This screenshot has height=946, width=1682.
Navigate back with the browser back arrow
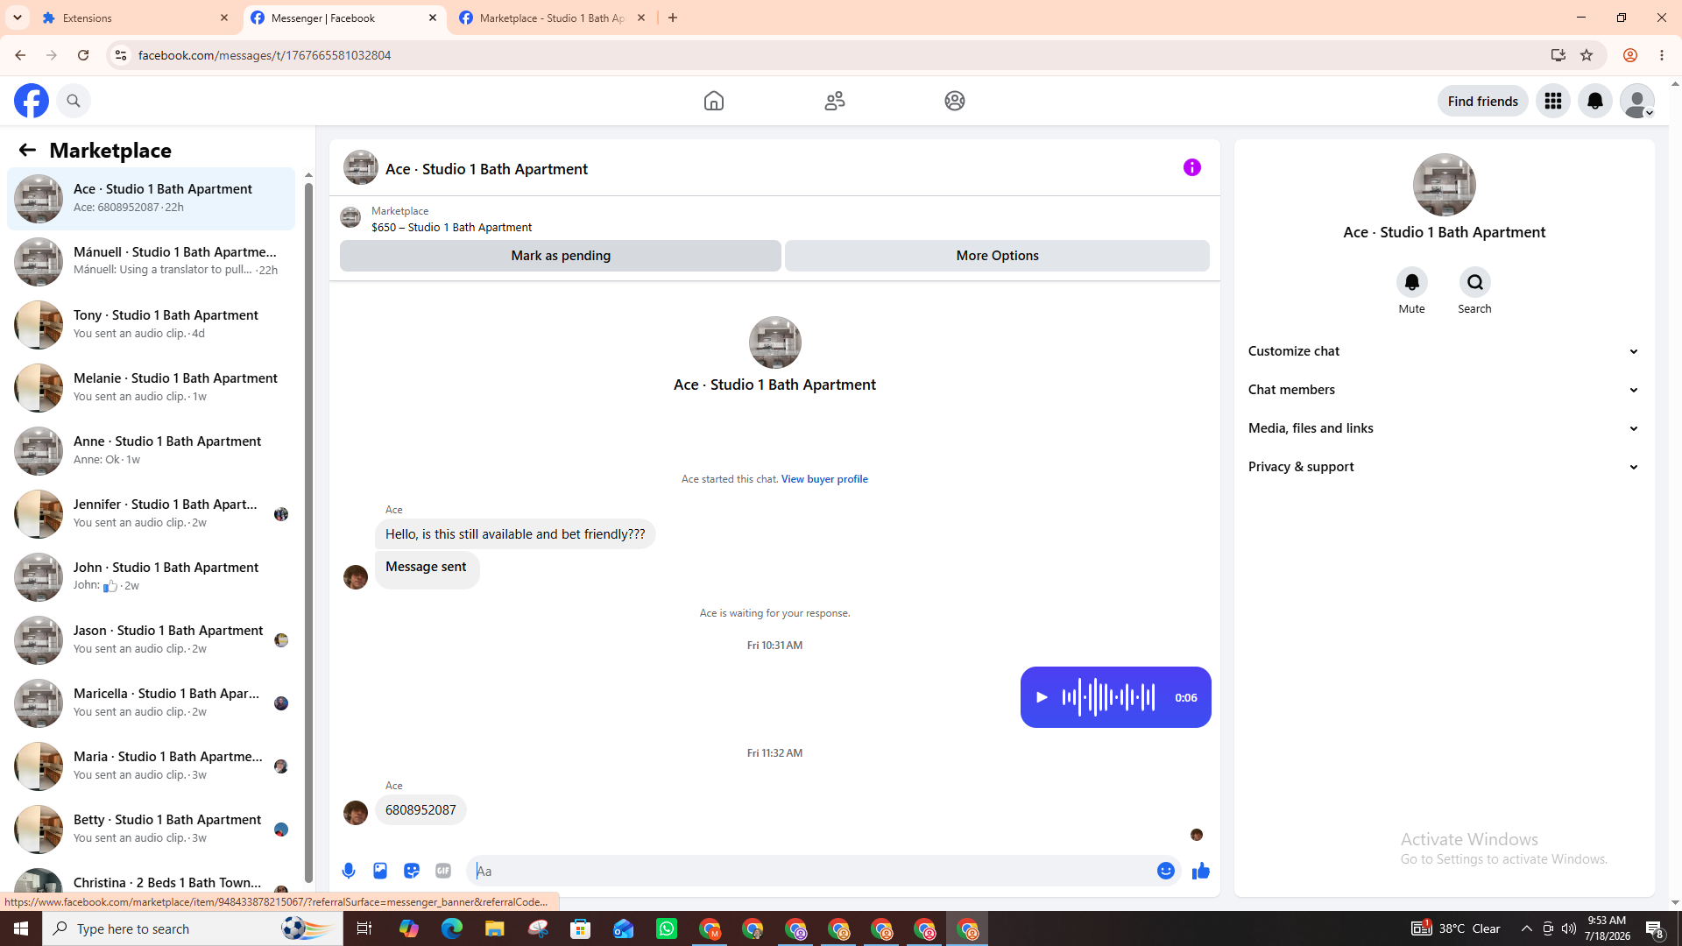click(20, 55)
